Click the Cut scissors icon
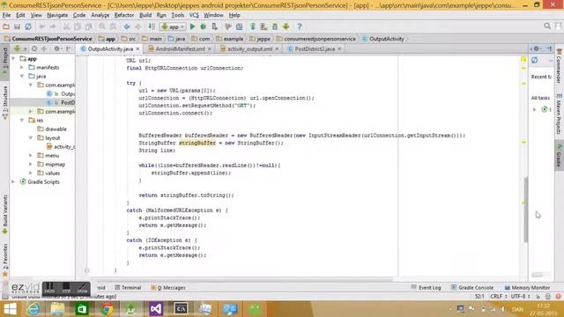Screen dimensions: 564x317 (x=66, y=26)
